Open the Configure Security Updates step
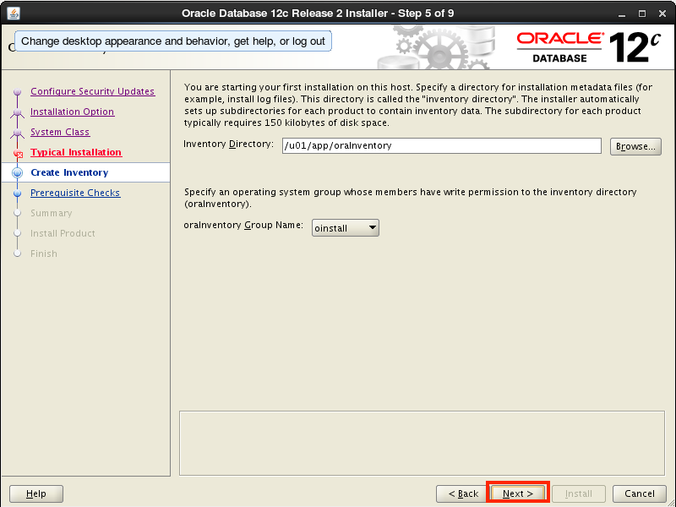Image resolution: width=676 pixels, height=507 pixels. click(x=93, y=91)
